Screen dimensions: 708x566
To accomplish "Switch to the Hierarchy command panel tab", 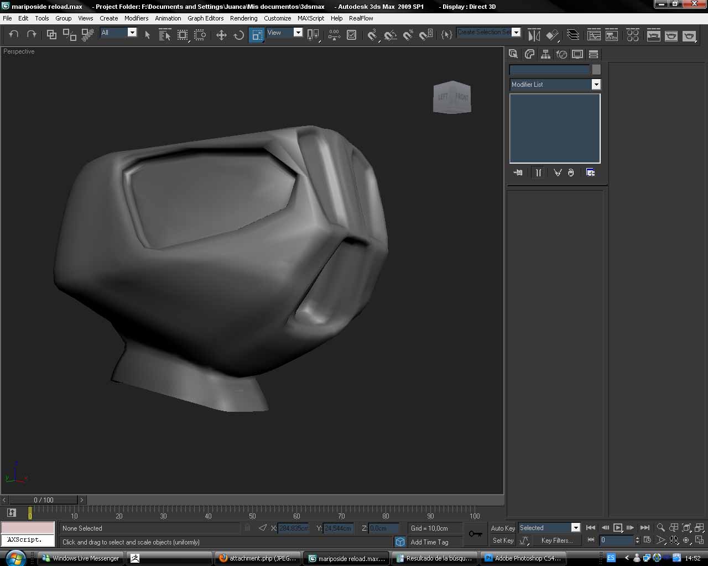I will click(545, 54).
